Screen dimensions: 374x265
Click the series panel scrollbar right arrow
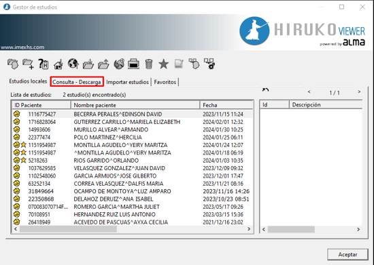(x=358, y=229)
